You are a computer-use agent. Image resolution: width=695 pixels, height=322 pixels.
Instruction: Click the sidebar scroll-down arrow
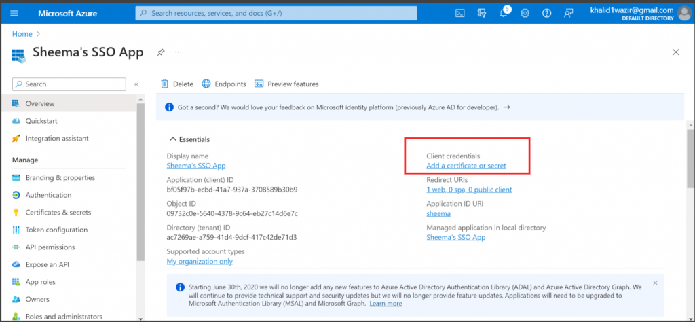click(x=140, y=317)
